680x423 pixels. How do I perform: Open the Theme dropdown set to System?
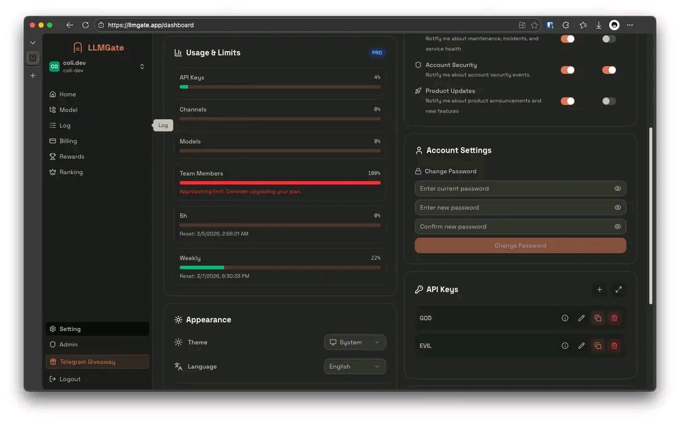(354, 342)
